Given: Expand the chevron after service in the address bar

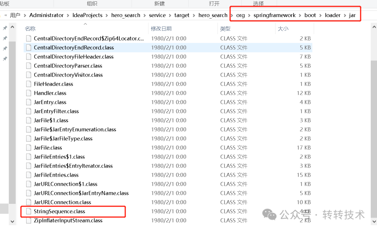Looking at the screenshot, I should pos(170,16).
